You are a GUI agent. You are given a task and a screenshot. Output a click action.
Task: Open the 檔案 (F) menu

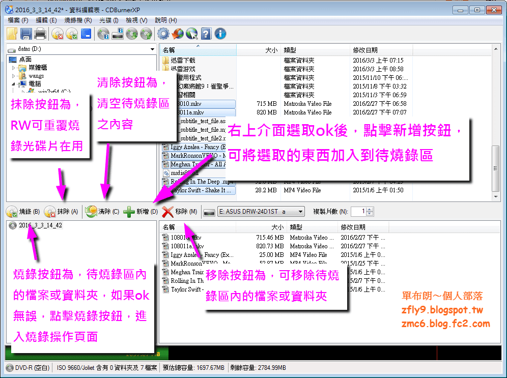coord(18,20)
